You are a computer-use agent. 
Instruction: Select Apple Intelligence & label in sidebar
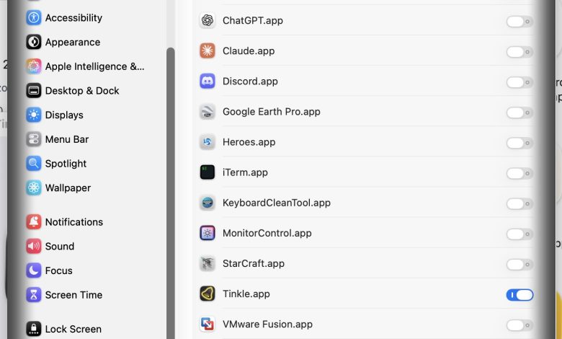coord(94,67)
